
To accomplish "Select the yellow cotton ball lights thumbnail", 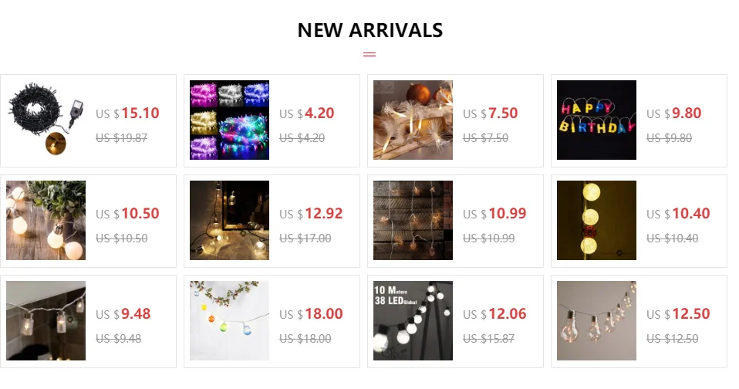I will tap(596, 220).
